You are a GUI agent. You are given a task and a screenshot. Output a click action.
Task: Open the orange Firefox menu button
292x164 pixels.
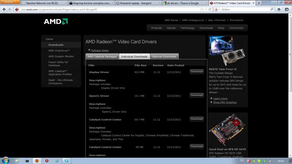pos(10,2)
